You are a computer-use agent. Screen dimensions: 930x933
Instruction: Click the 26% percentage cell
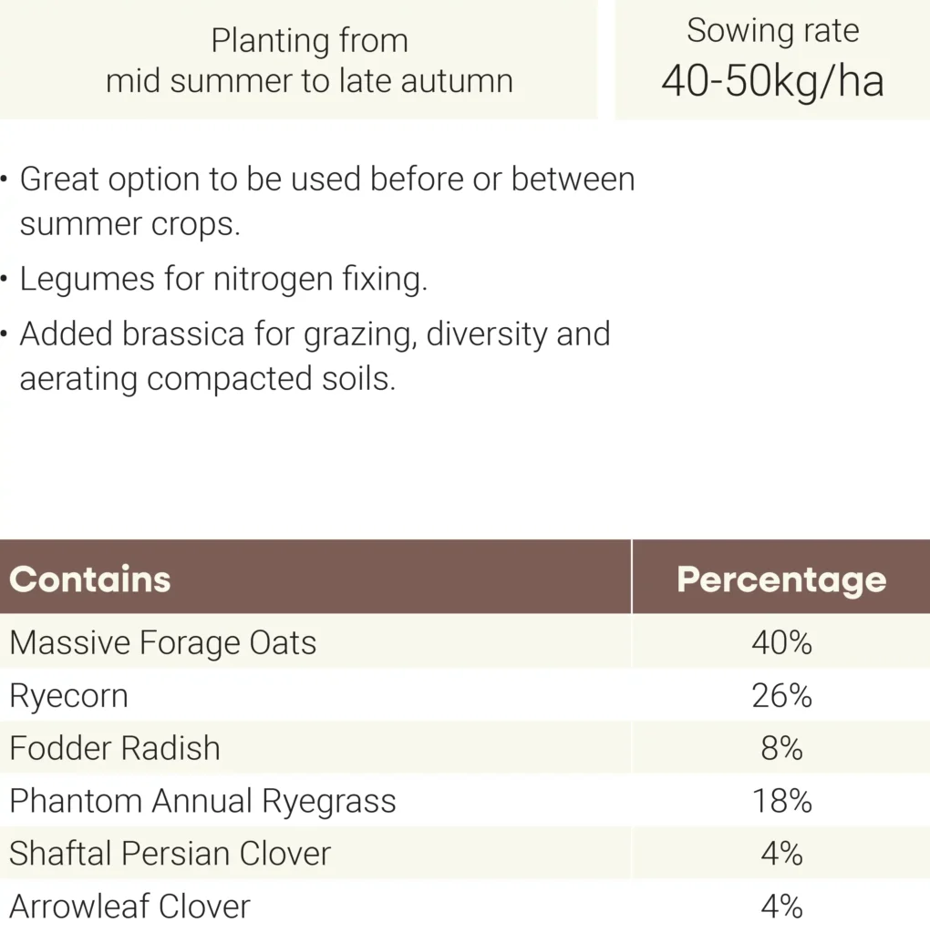[x=781, y=696]
